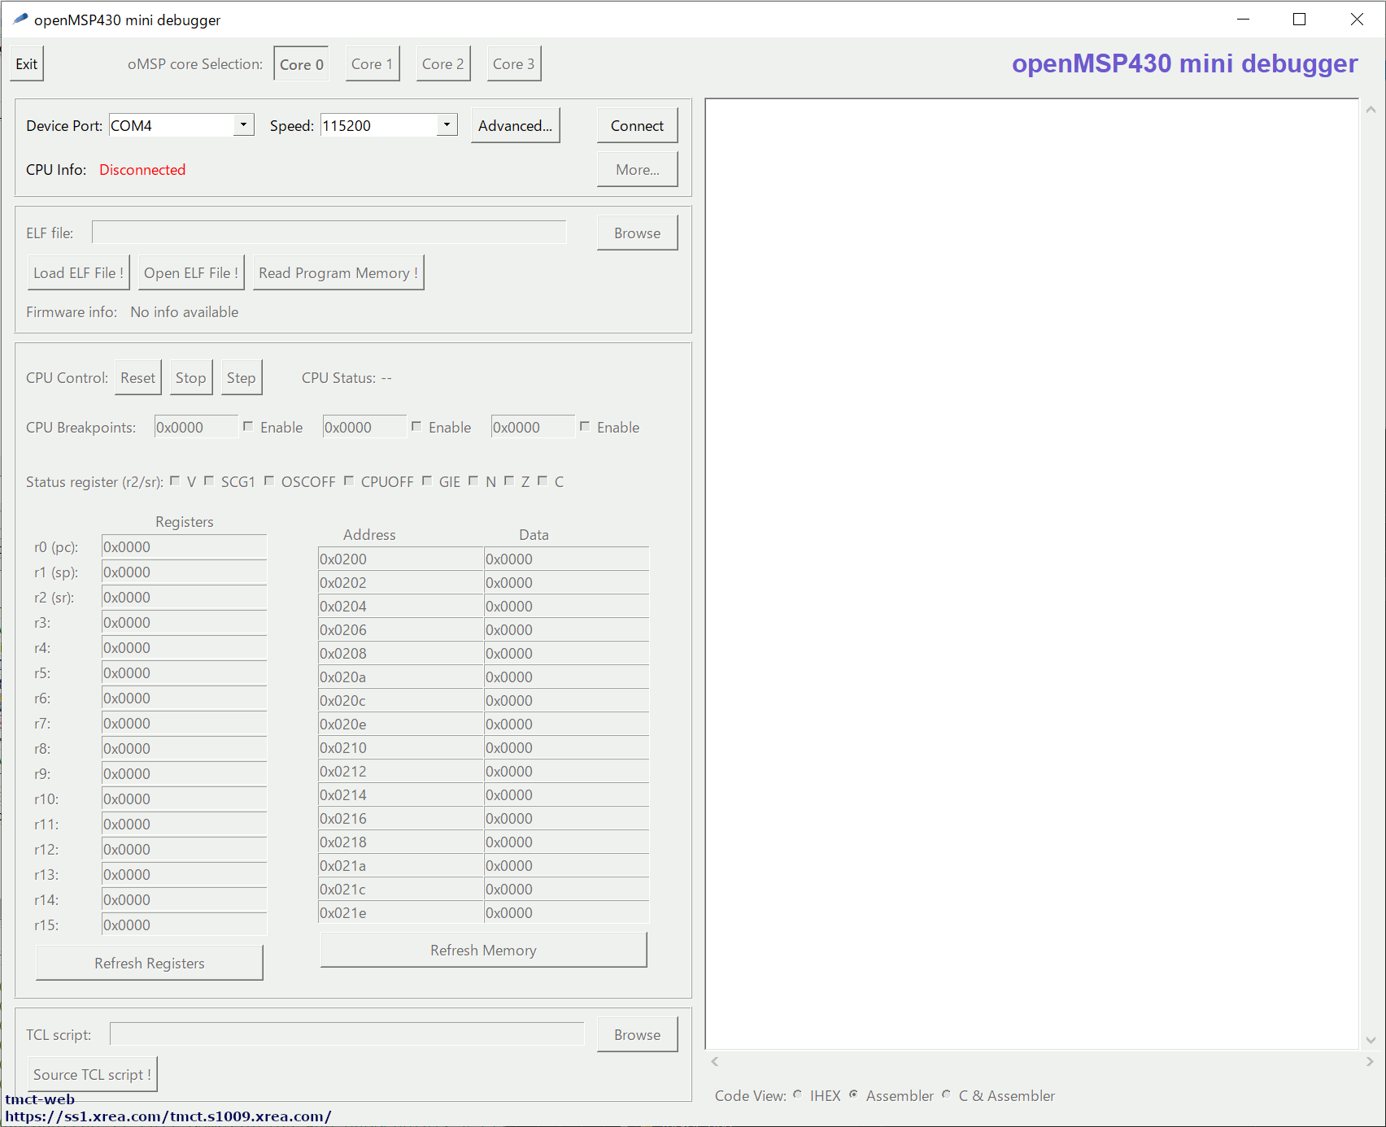Select Core 0 in the oMSP core selection
Viewport: 1386px width, 1127px height.
[302, 64]
